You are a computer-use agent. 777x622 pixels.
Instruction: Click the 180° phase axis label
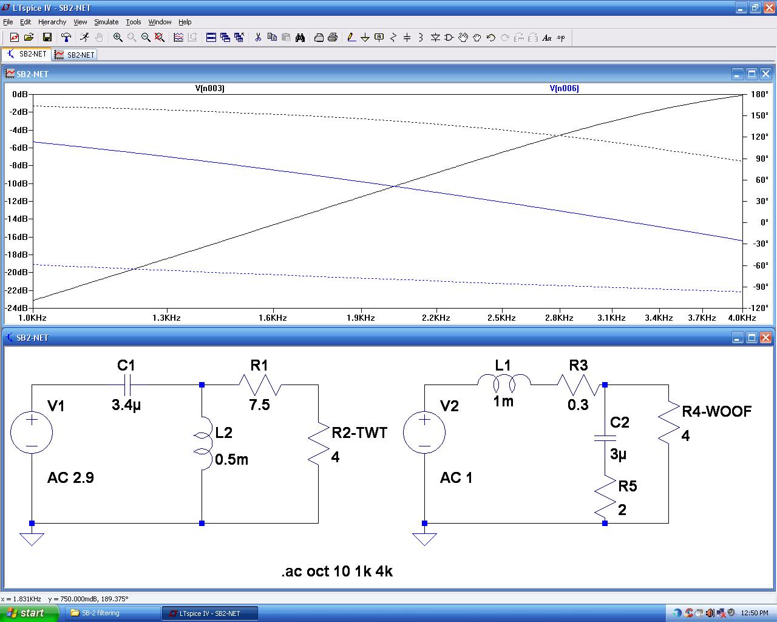(759, 94)
